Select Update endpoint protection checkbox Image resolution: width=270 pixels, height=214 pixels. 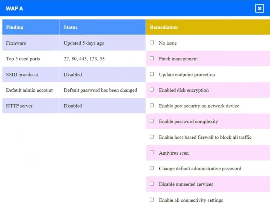(152, 74)
